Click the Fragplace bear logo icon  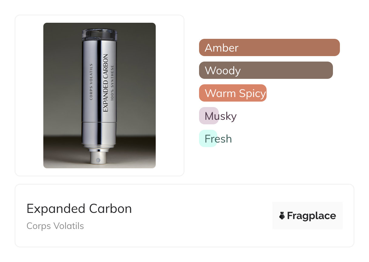[x=282, y=216]
